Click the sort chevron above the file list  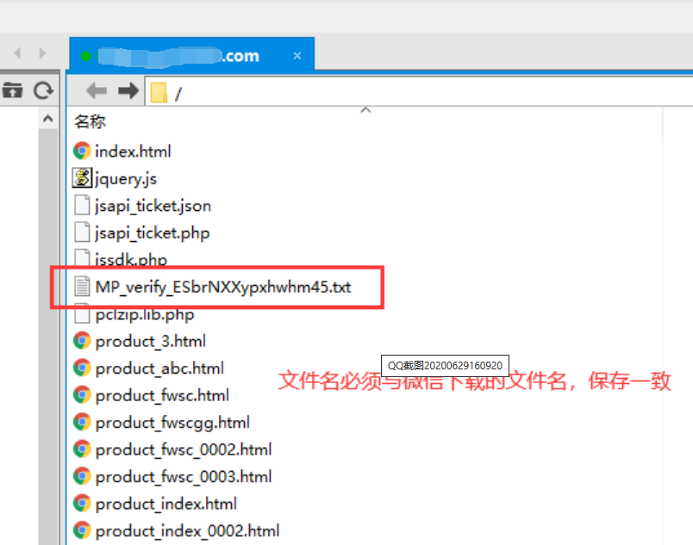pyautogui.click(x=365, y=110)
